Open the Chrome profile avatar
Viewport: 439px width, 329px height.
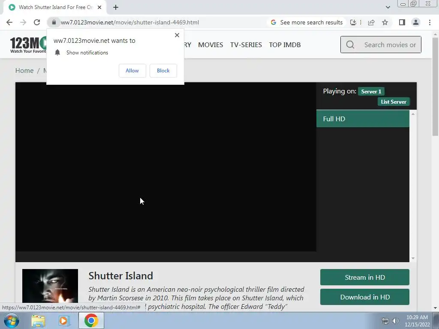point(416,22)
